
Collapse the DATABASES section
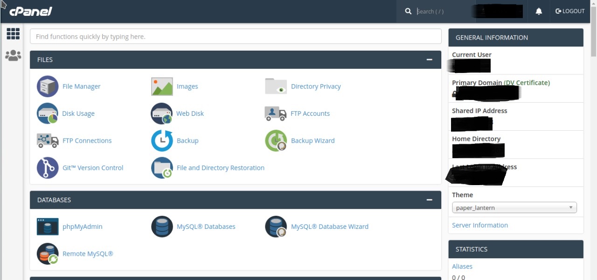tap(429, 200)
